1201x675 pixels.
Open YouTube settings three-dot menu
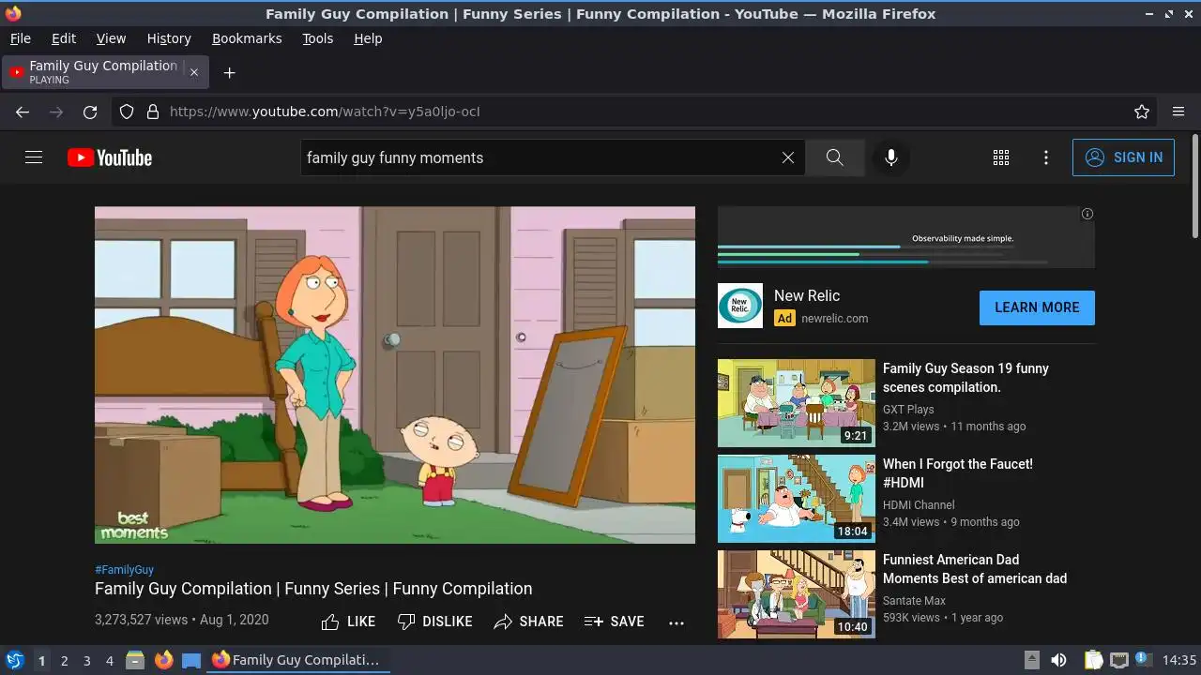(x=1046, y=157)
